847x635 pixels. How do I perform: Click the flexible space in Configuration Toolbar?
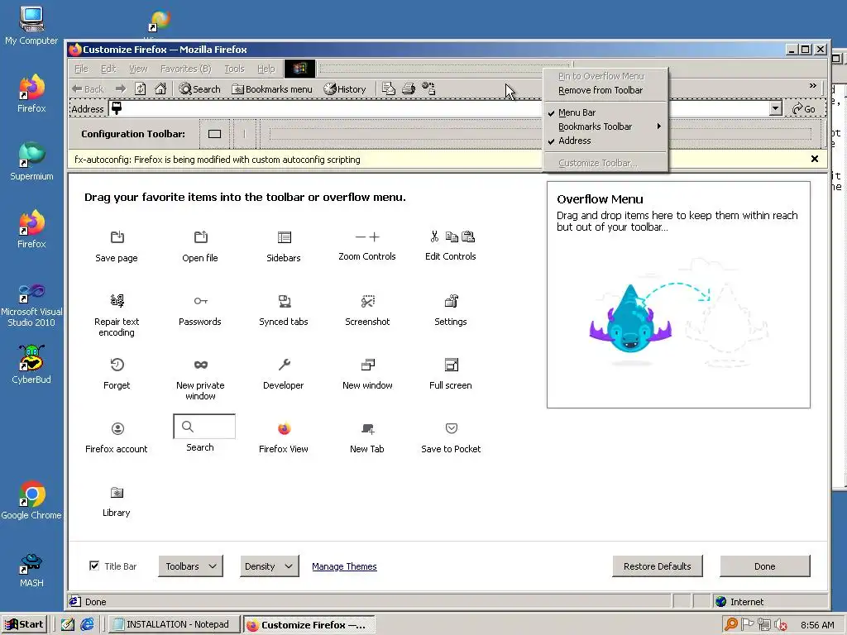[540, 134]
